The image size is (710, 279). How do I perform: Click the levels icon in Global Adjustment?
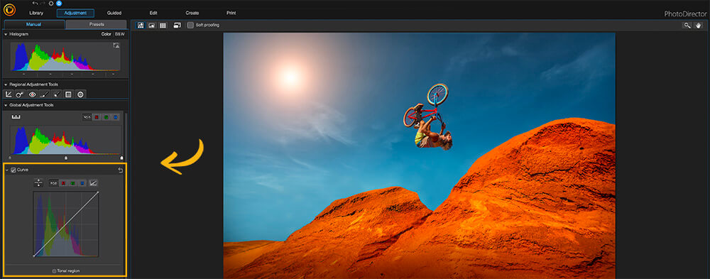point(16,117)
